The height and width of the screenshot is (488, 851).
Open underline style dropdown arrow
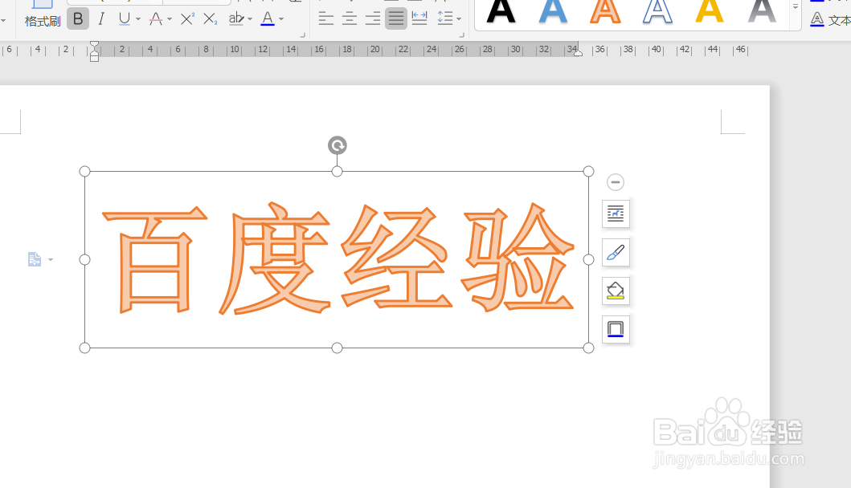pyautogui.click(x=138, y=19)
